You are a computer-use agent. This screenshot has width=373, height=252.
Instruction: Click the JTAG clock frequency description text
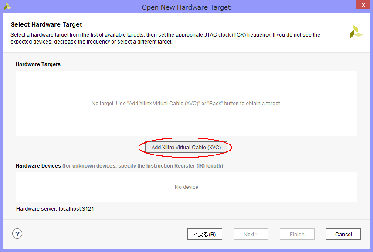tap(165, 38)
